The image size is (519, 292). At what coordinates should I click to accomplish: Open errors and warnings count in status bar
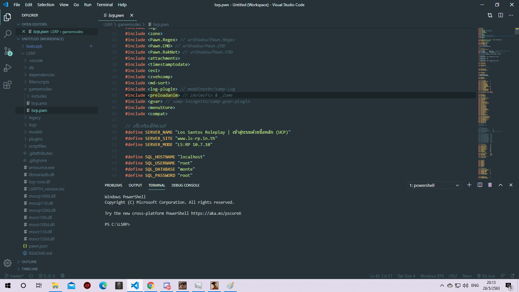(x=47, y=276)
